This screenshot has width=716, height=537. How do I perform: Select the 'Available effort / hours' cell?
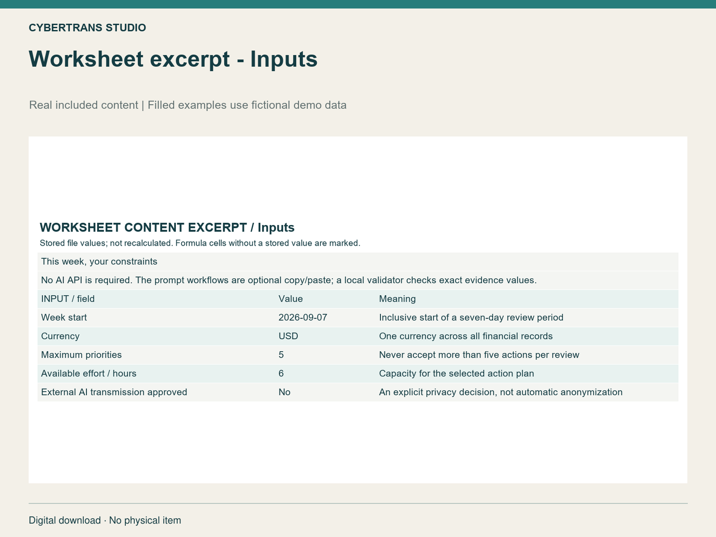89,373
